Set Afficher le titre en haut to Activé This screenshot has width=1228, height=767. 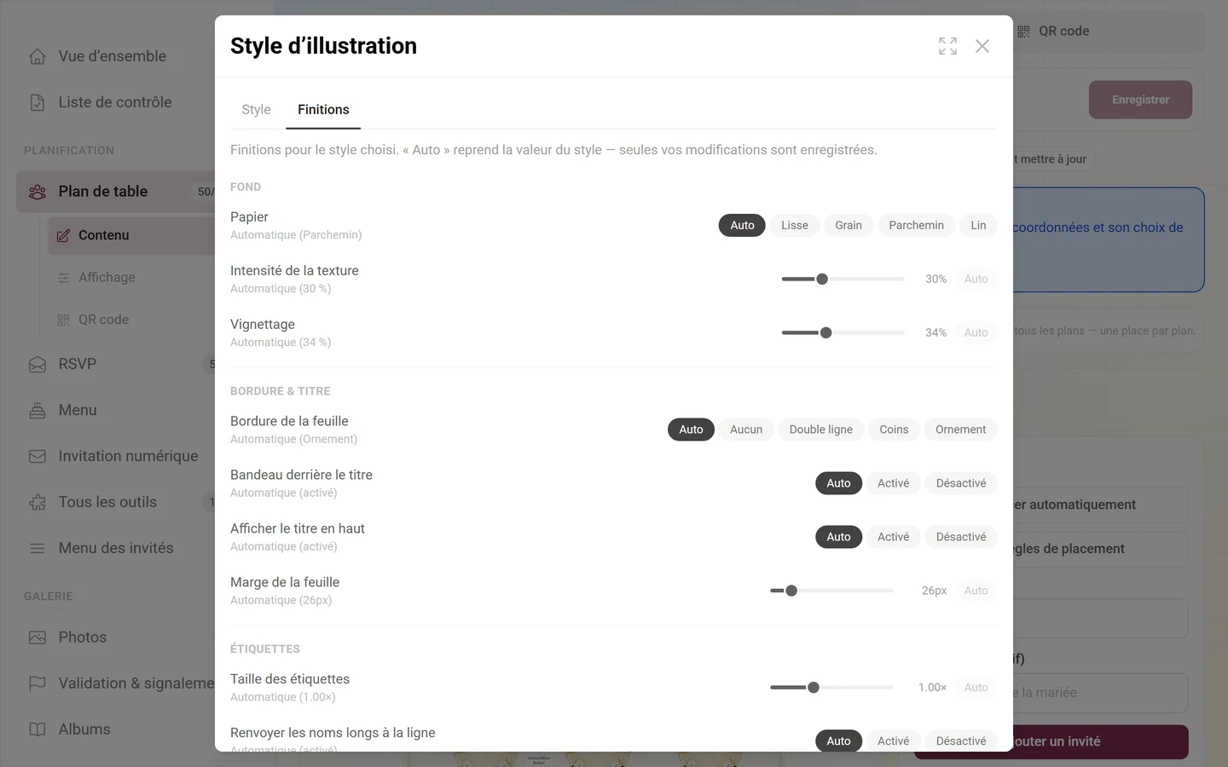[x=894, y=537]
